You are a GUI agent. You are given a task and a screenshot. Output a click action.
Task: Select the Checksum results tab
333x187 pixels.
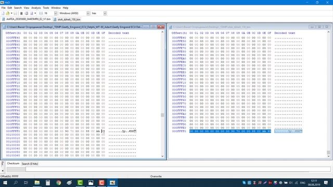point(13,164)
